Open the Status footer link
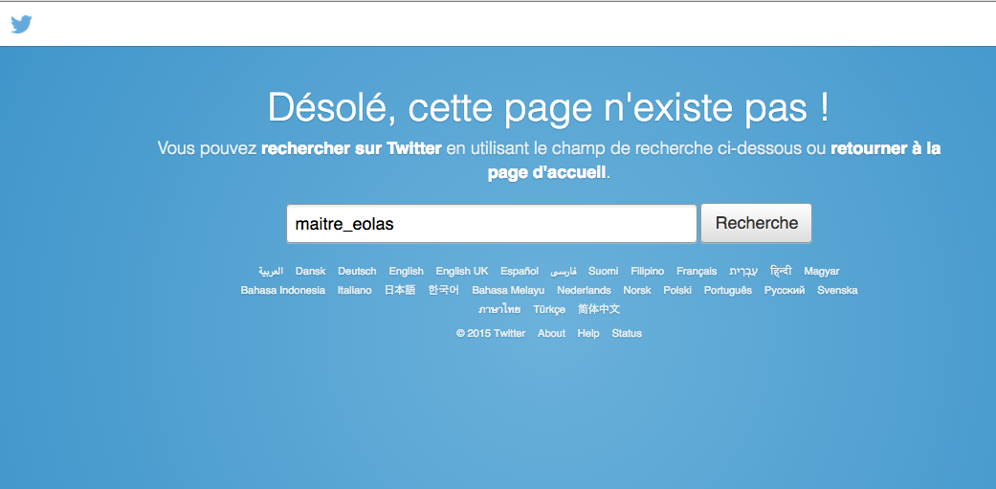This screenshot has width=996, height=489. [627, 333]
